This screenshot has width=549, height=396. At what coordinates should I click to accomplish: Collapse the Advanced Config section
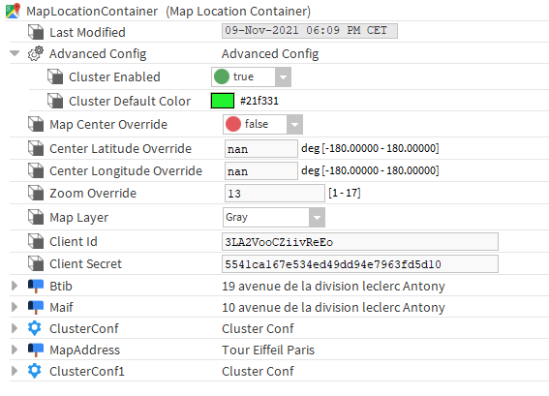(x=15, y=53)
